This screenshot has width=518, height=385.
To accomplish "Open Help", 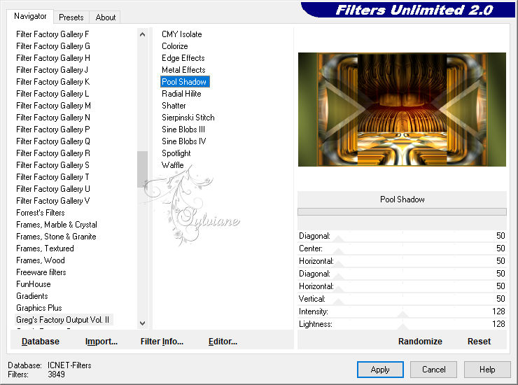I will click(487, 370).
